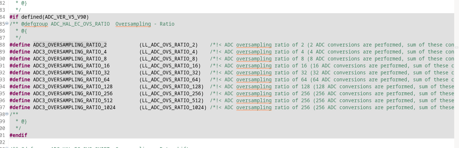The height and width of the screenshot is (148, 459).
Task: Place cursor on ADC3_OVERSAMPLING_RATIO_1024 identifier
Action: 74,107
